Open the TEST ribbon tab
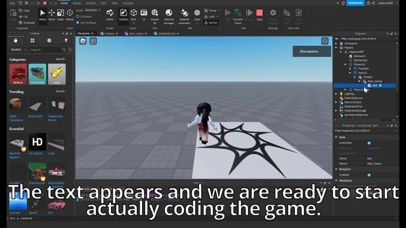 point(103,3)
